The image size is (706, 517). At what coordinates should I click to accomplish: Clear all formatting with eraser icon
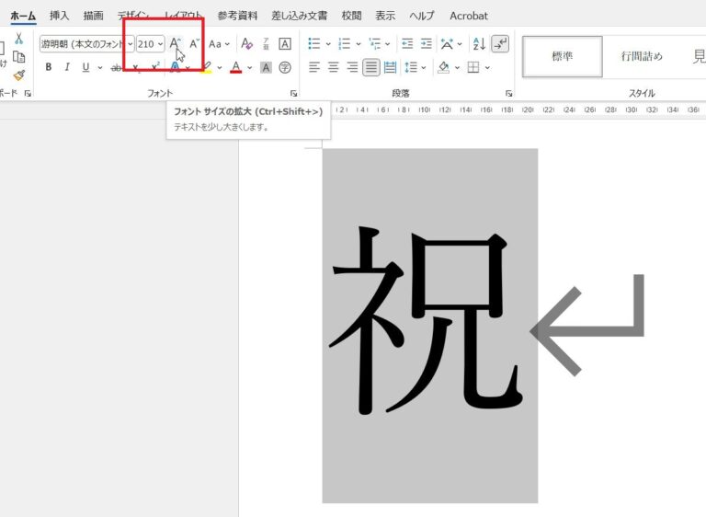pyautogui.click(x=245, y=43)
